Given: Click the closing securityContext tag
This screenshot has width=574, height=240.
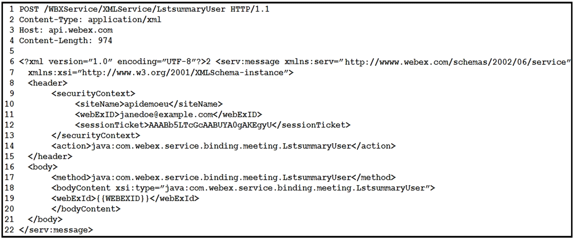Looking at the screenshot, I should point(96,136).
